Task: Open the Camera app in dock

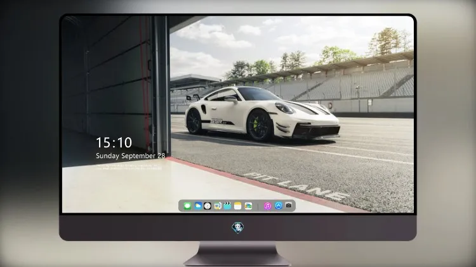Action: tap(289, 206)
